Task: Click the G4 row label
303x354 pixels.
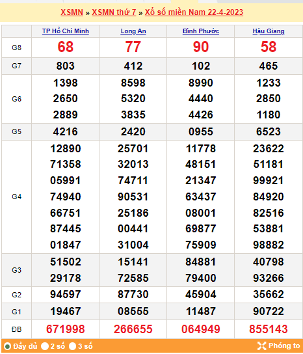Action: (x=16, y=197)
